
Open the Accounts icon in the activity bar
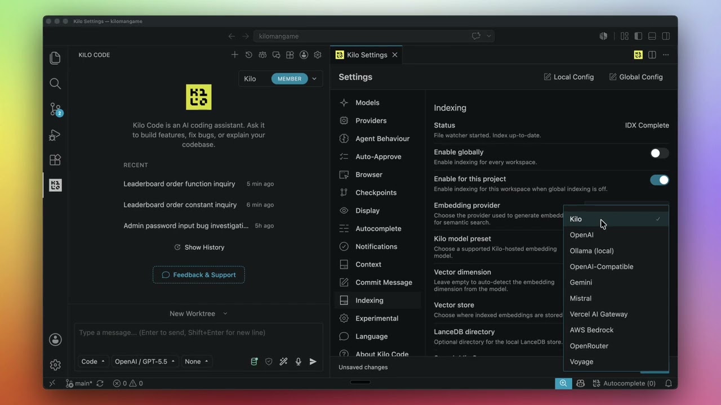[x=55, y=339]
